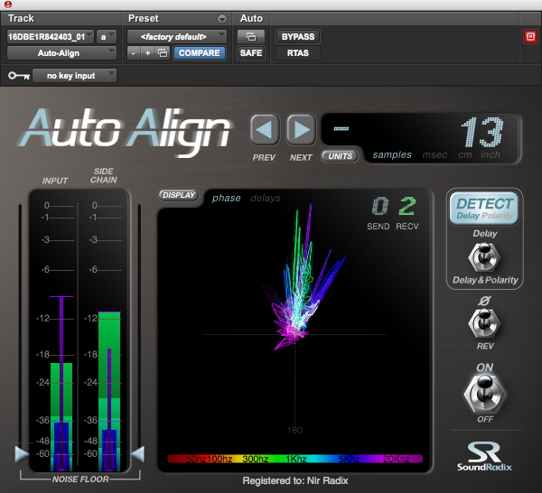Click the PREV left arrow button
Viewport: 542px width, 493px height.
(264, 131)
